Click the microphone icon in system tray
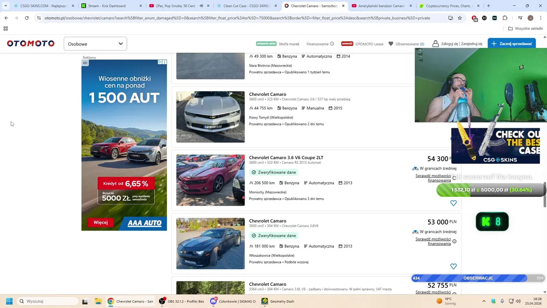Viewport: 547px width, 308px height. 502,301
